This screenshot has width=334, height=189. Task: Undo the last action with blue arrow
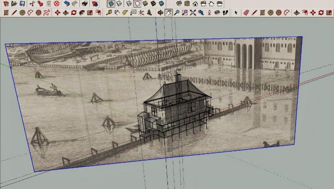click(66, 3)
